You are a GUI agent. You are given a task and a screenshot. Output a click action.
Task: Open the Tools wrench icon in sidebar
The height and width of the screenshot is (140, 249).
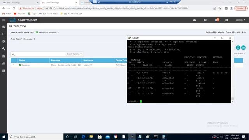tap(4, 49)
